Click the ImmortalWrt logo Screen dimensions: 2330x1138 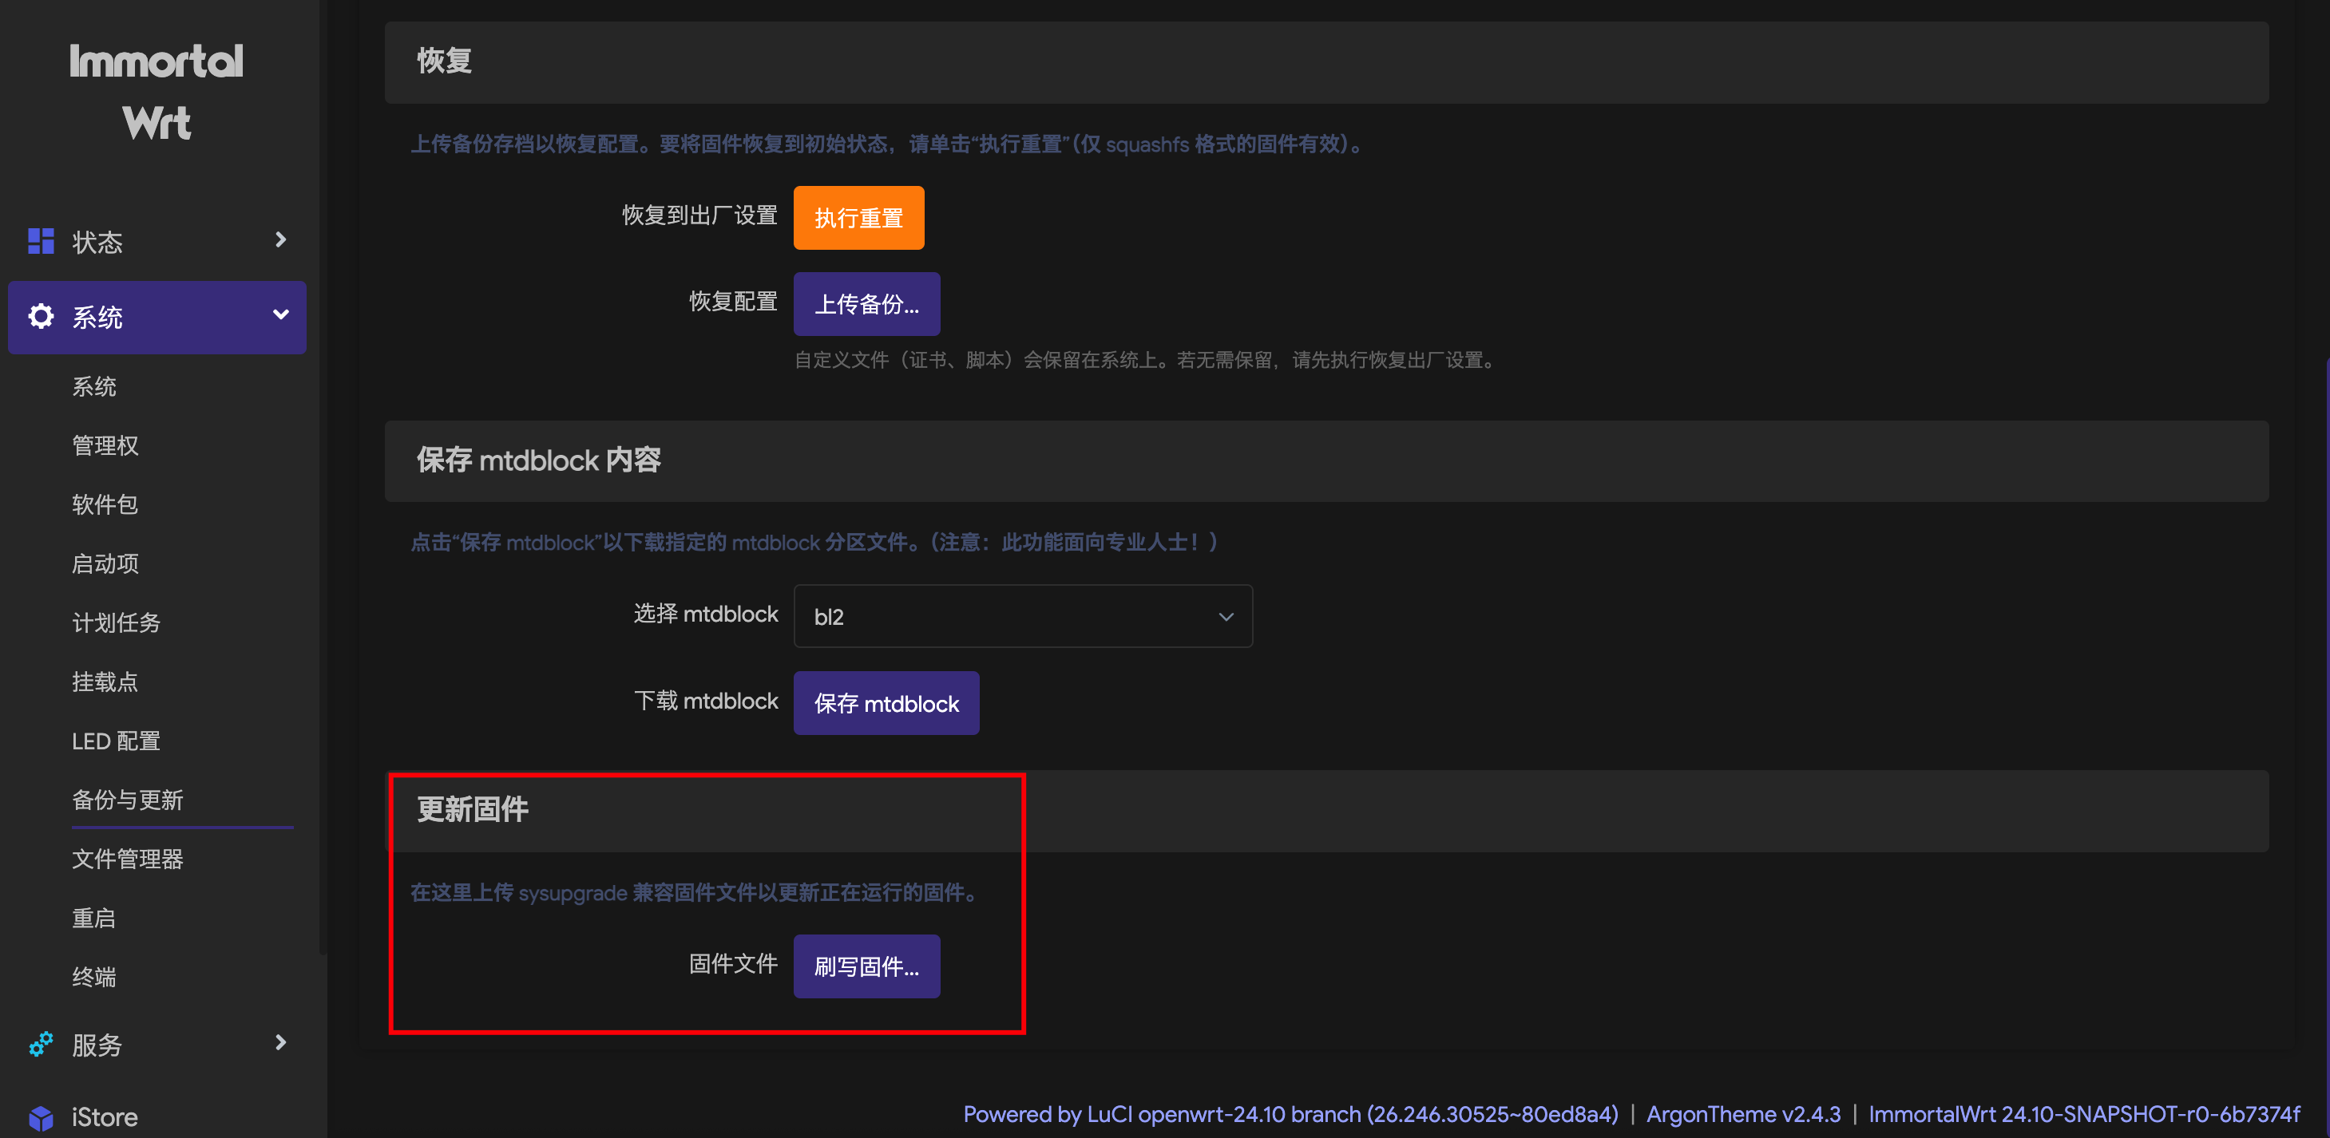coord(157,91)
